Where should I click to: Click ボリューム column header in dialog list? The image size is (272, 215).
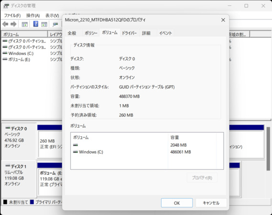(120, 138)
